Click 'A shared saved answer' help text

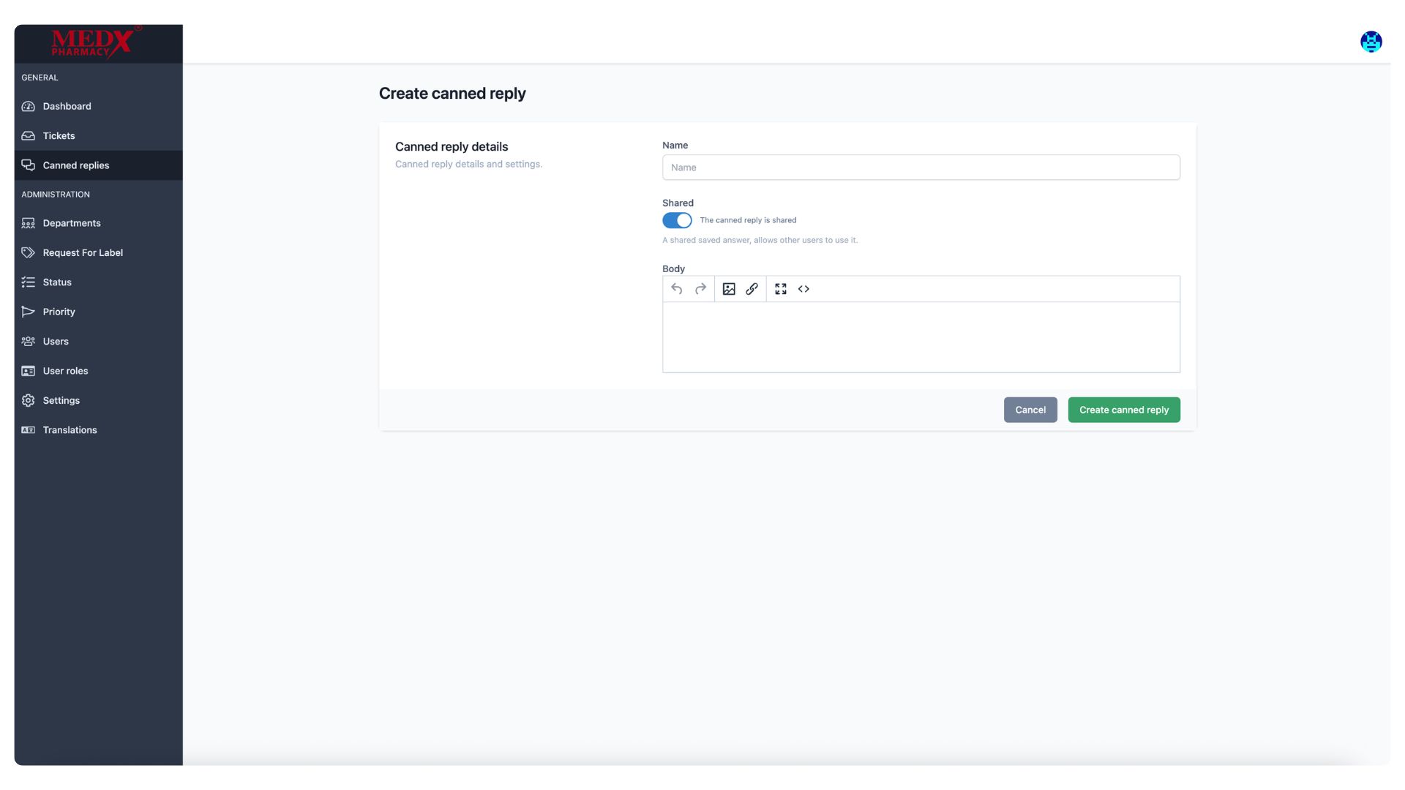(x=760, y=240)
